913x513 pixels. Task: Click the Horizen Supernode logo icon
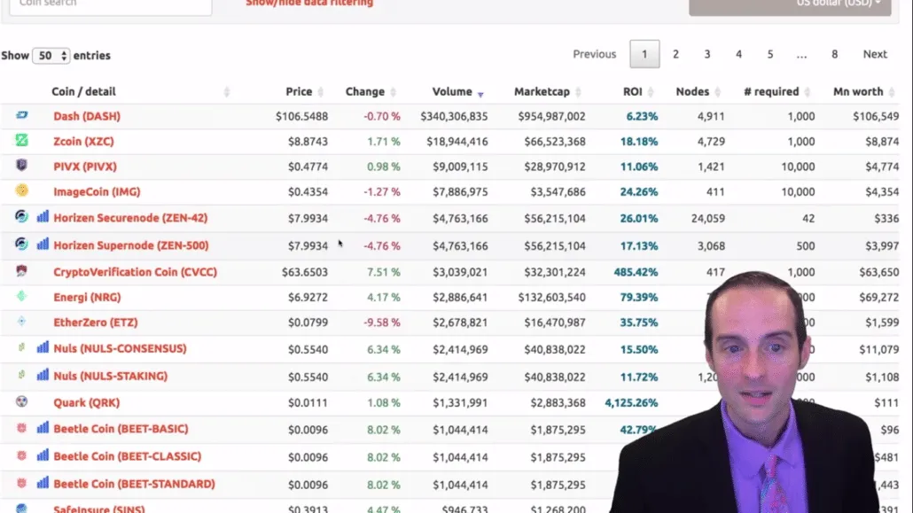[21, 244]
